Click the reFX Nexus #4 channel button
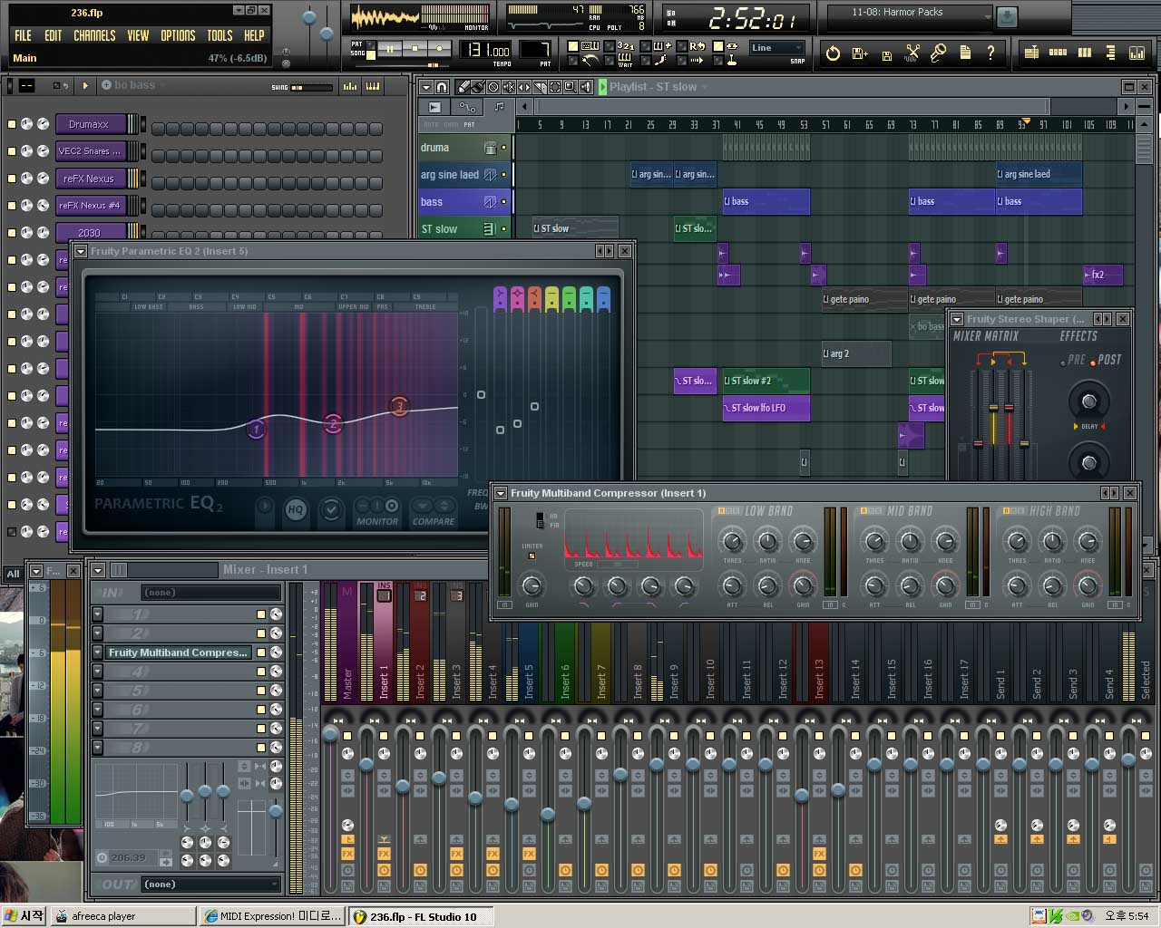The height and width of the screenshot is (928, 1161). tap(89, 206)
